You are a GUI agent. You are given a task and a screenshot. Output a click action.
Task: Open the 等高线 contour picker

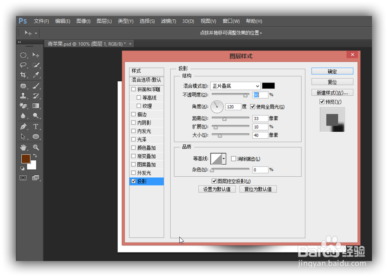click(x=223, y=159)
